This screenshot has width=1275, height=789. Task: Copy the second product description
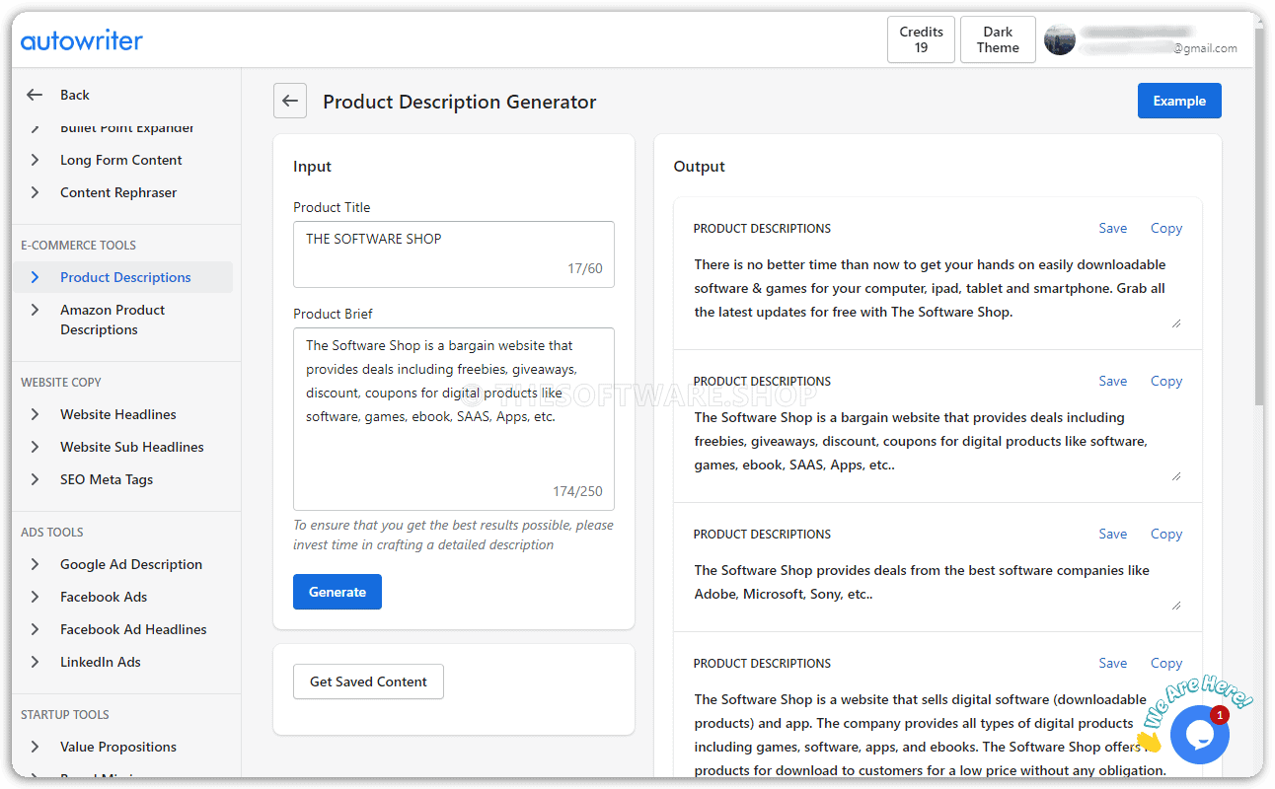pyautogui.click(x=1166, y=381)
